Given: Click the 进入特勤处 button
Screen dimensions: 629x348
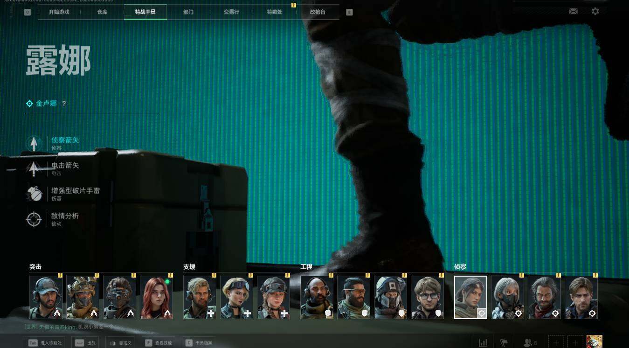Looking at the screenshot, I should pos(45,343).
